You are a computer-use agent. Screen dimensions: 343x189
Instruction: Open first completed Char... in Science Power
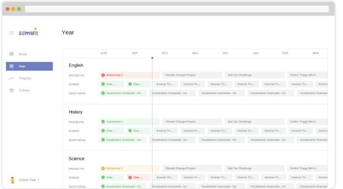point(112,177)
